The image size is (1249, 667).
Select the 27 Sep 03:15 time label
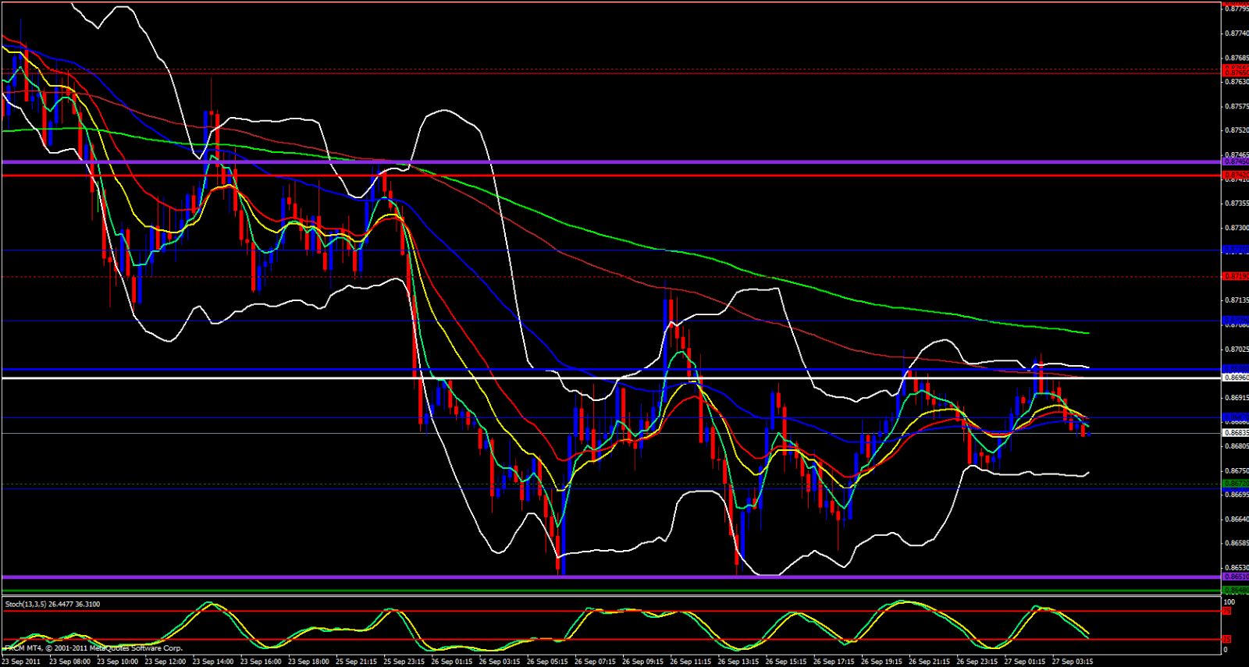pos(1073,662)
